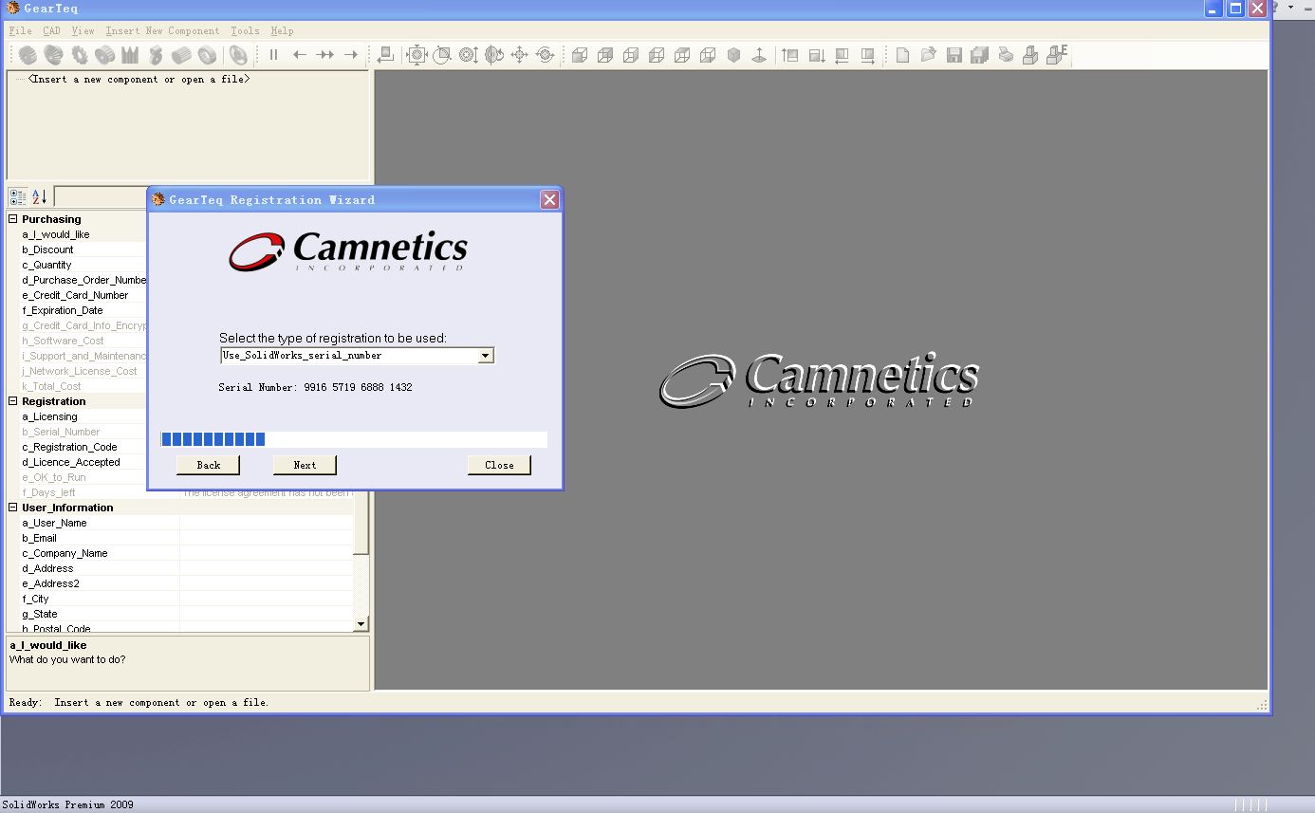This screenshot has width=1315, height=813.
Task: Open the Insert New Component menu
Action: coord(162,30)
